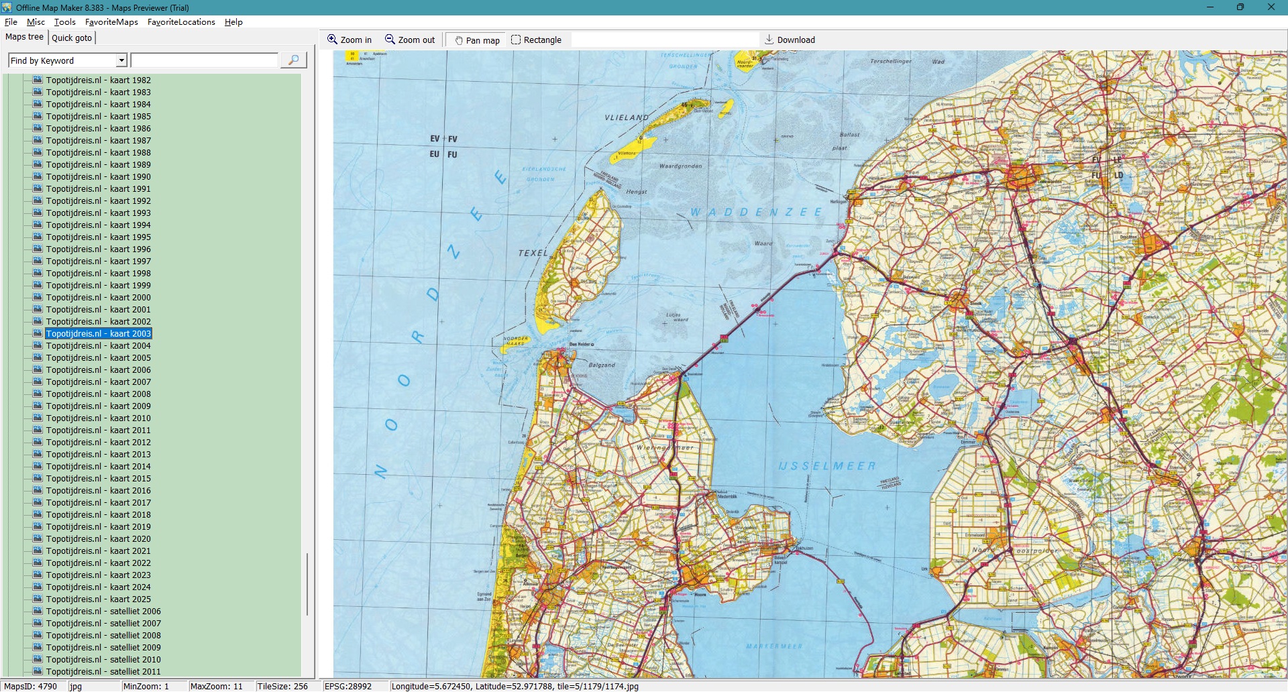Select Topotijdreis.nl - kaart 2010 entry

pyautogui.click(x=98, y=418)
